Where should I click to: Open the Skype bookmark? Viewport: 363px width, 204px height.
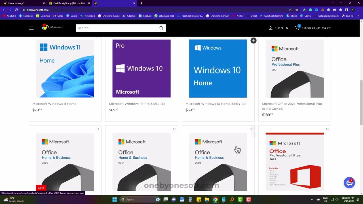coord(292,16)
